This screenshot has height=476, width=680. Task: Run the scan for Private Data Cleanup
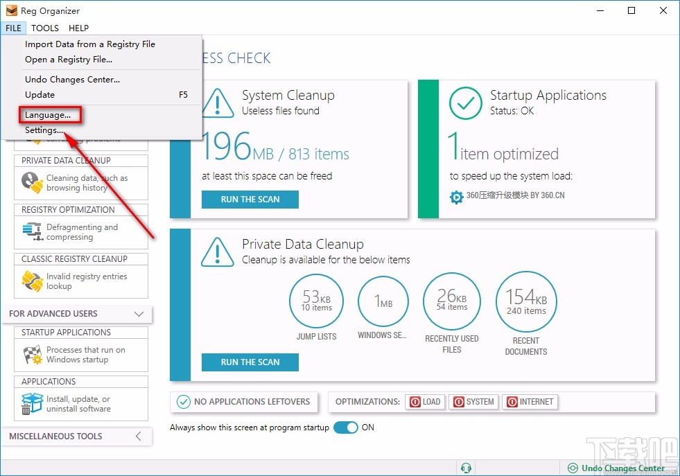[250, 362]
